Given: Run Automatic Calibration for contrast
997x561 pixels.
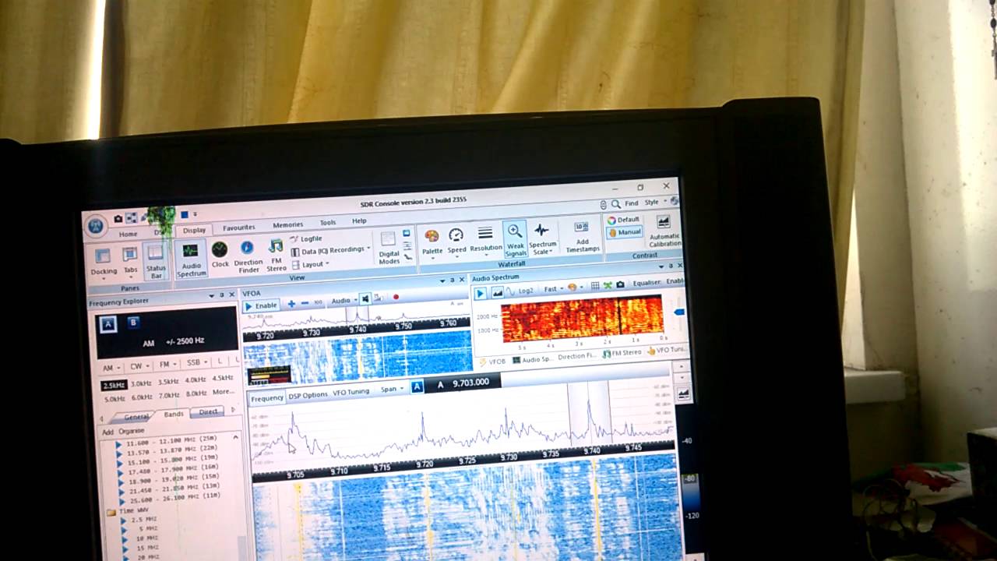Looking at the screenshot, I should (x=664, y=233).
